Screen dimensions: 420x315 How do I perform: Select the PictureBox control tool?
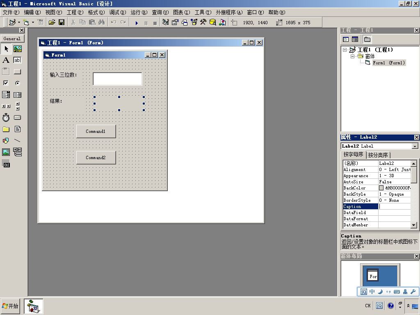(x=17, y=49)
